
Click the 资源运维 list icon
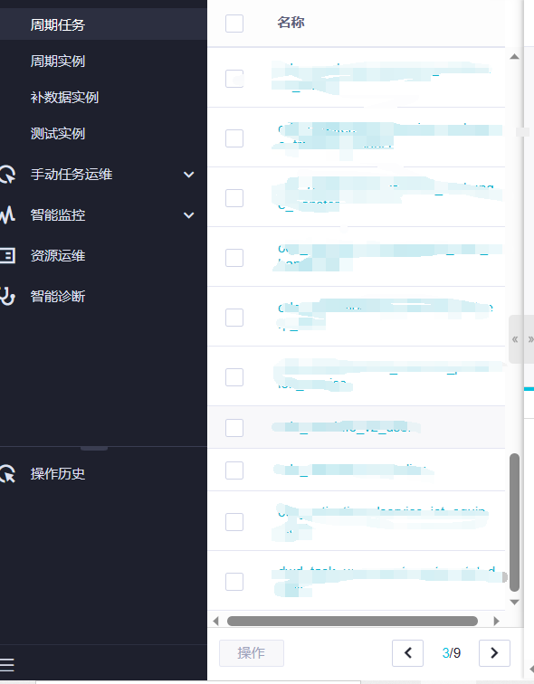pyautogui.click(x=7, y=256)
